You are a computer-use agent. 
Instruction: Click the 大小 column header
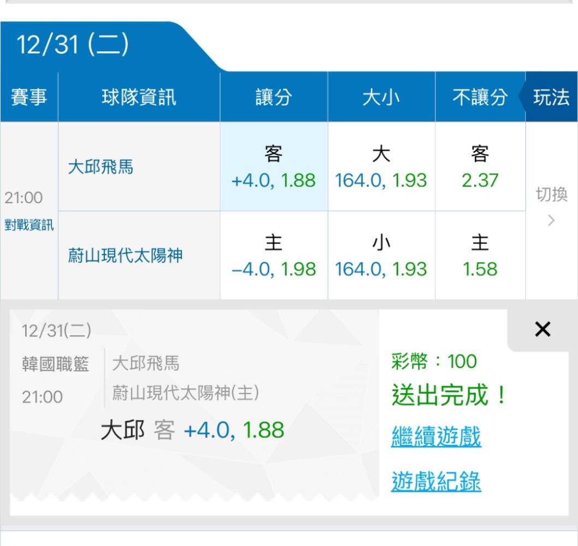click(381, 97)
